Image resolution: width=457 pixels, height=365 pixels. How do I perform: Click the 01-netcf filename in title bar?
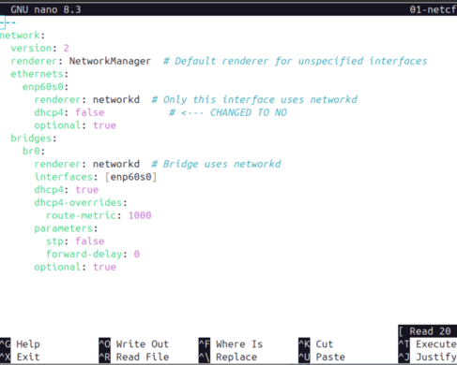[434, 9]
